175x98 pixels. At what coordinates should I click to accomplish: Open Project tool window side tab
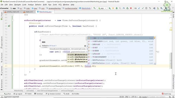coord(2,16)
